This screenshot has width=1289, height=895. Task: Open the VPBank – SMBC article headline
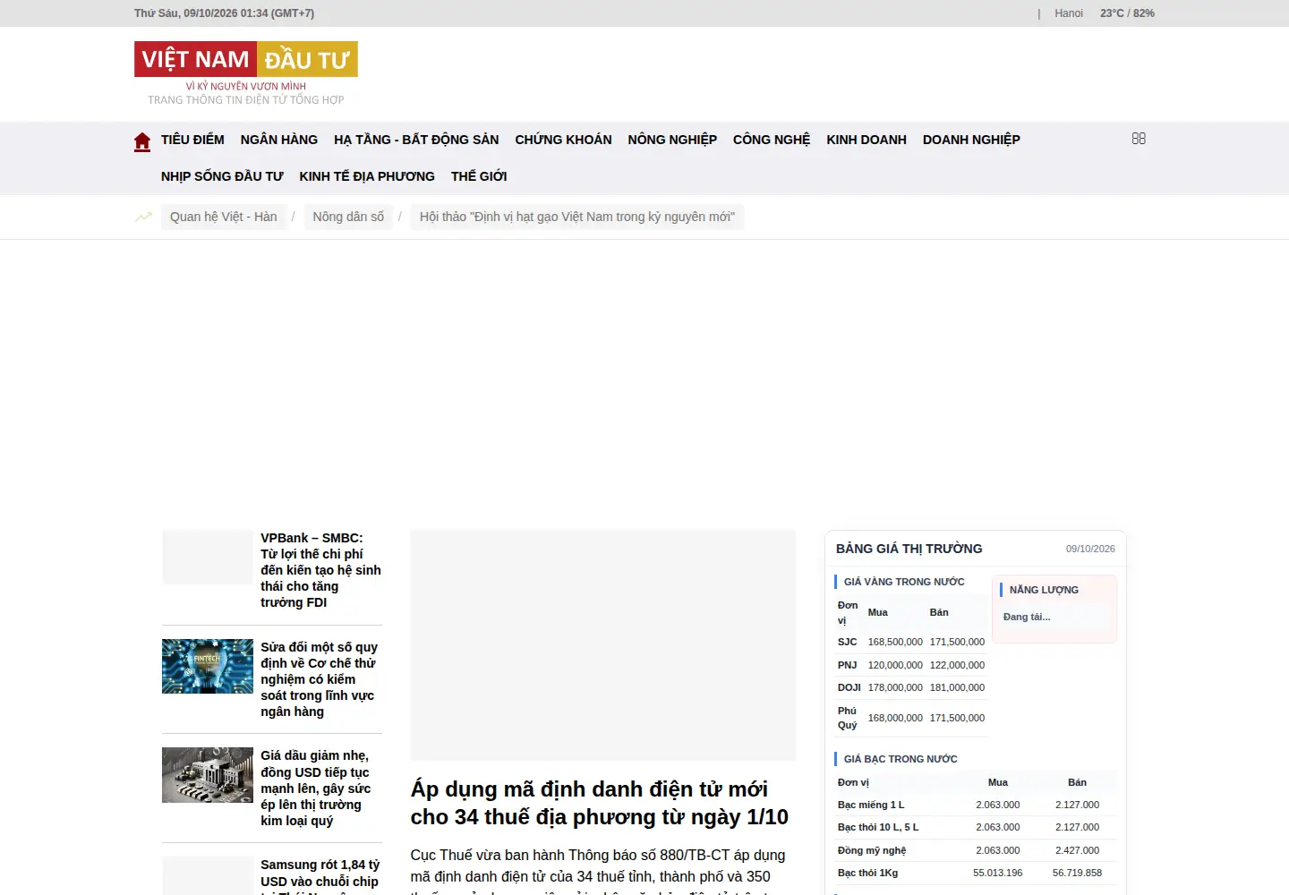[x=321, y=570]
